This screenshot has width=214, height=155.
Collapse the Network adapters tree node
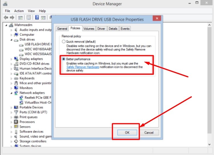point(11,93)
